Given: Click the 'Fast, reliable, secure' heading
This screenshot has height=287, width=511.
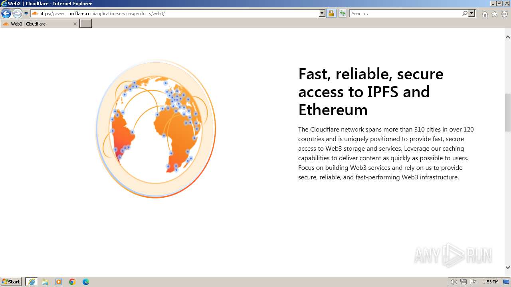Looking at the screenshot, I should point(371,92).
